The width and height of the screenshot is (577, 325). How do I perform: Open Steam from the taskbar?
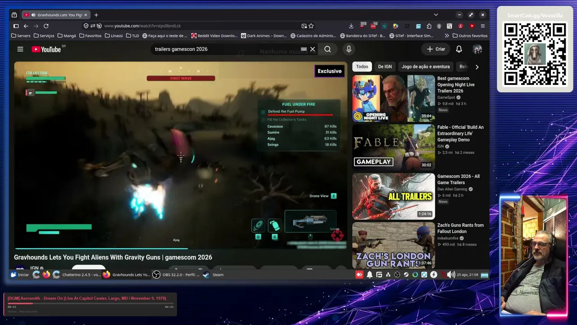(213, 275)
